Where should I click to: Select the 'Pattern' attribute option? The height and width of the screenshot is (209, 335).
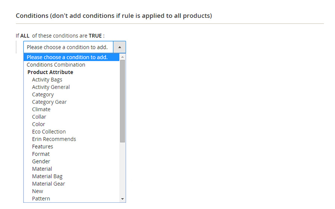[x=41, y=199]
